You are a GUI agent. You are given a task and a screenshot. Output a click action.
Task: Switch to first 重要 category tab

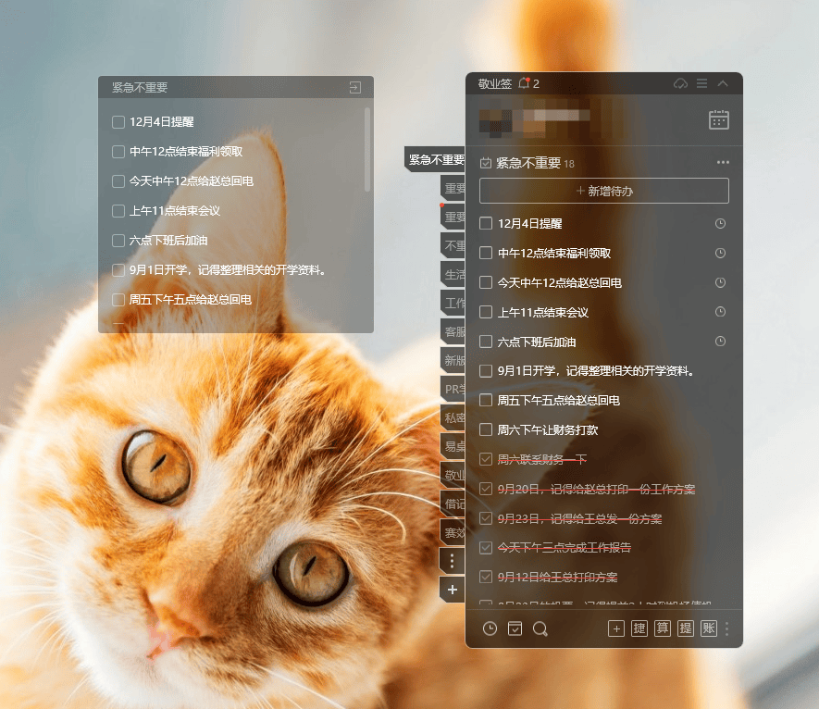[x=453, y=188]
